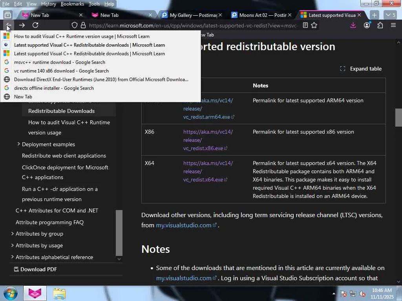Close the Latest supported Visual tab
The image size is (402, 301).
(359, 15)
